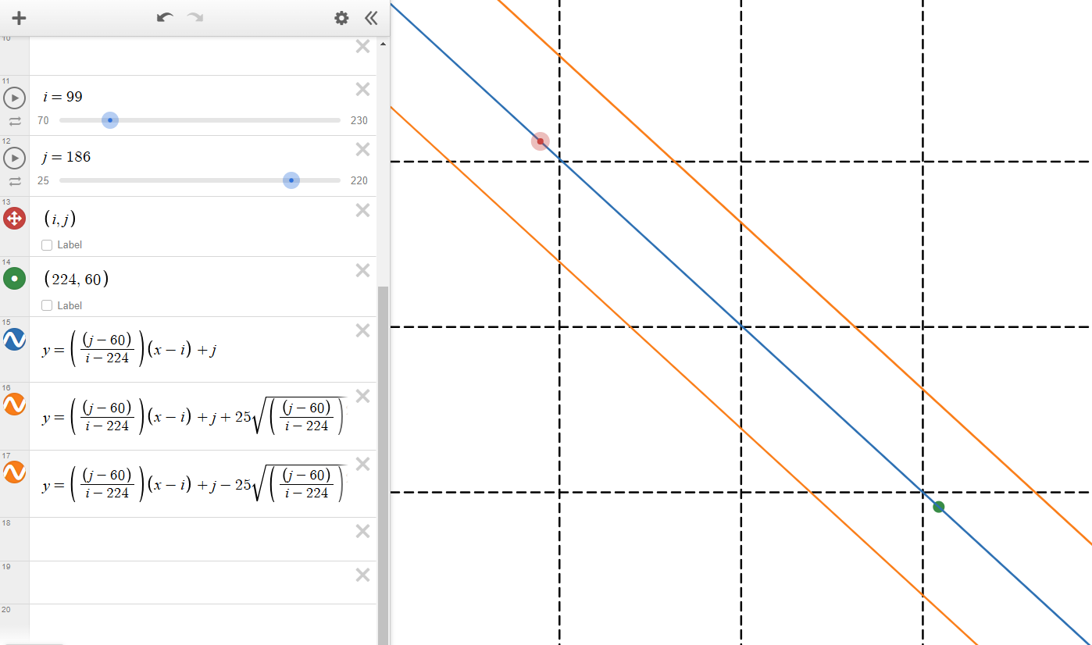1092x645 pixels.
Task: Open the Add Item plus menu
Action: (20, 18)
